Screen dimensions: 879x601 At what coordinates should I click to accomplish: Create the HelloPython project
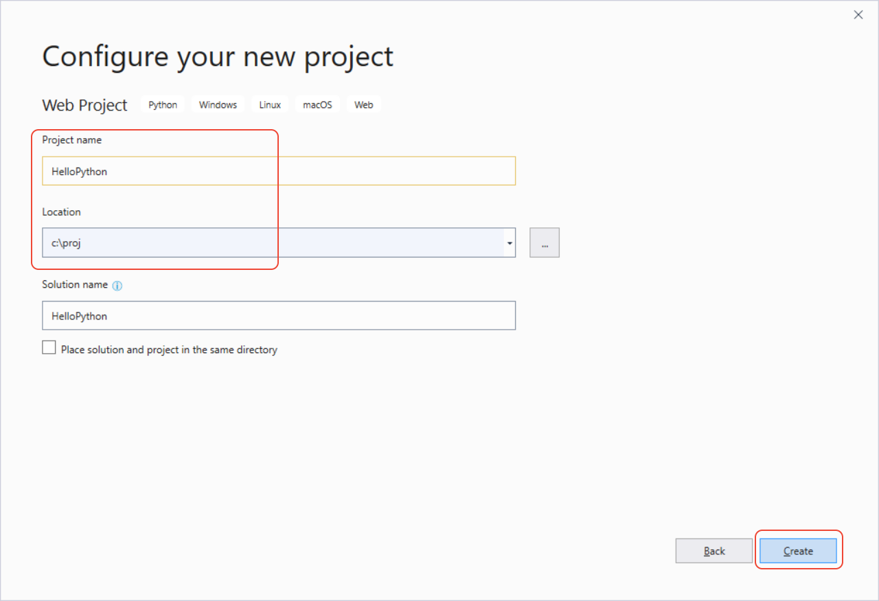click(x=798, y=550)
